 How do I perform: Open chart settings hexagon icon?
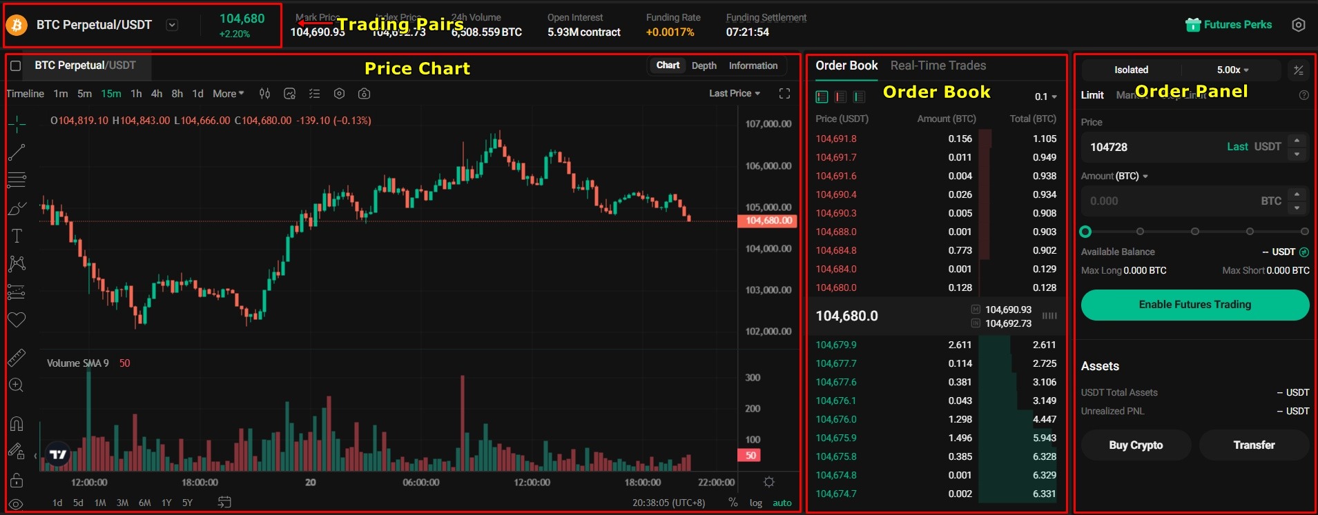pos(339,94)
